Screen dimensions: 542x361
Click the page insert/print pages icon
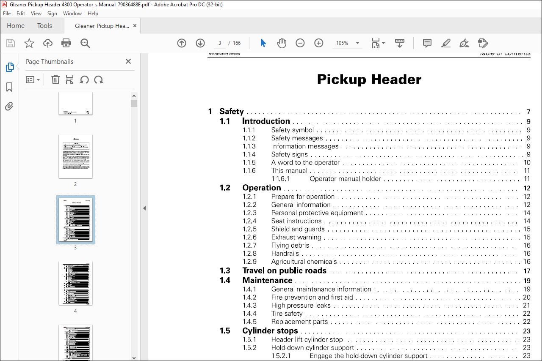[70, 79]
